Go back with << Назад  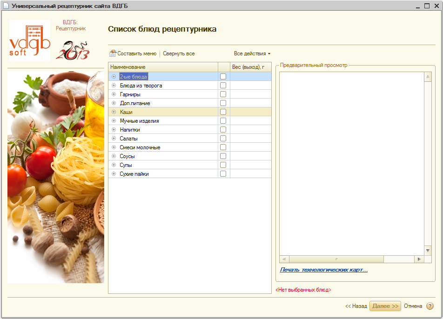(356, 306)
